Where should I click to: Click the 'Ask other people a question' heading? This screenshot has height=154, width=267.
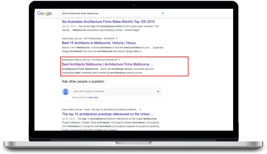point(83,81)
